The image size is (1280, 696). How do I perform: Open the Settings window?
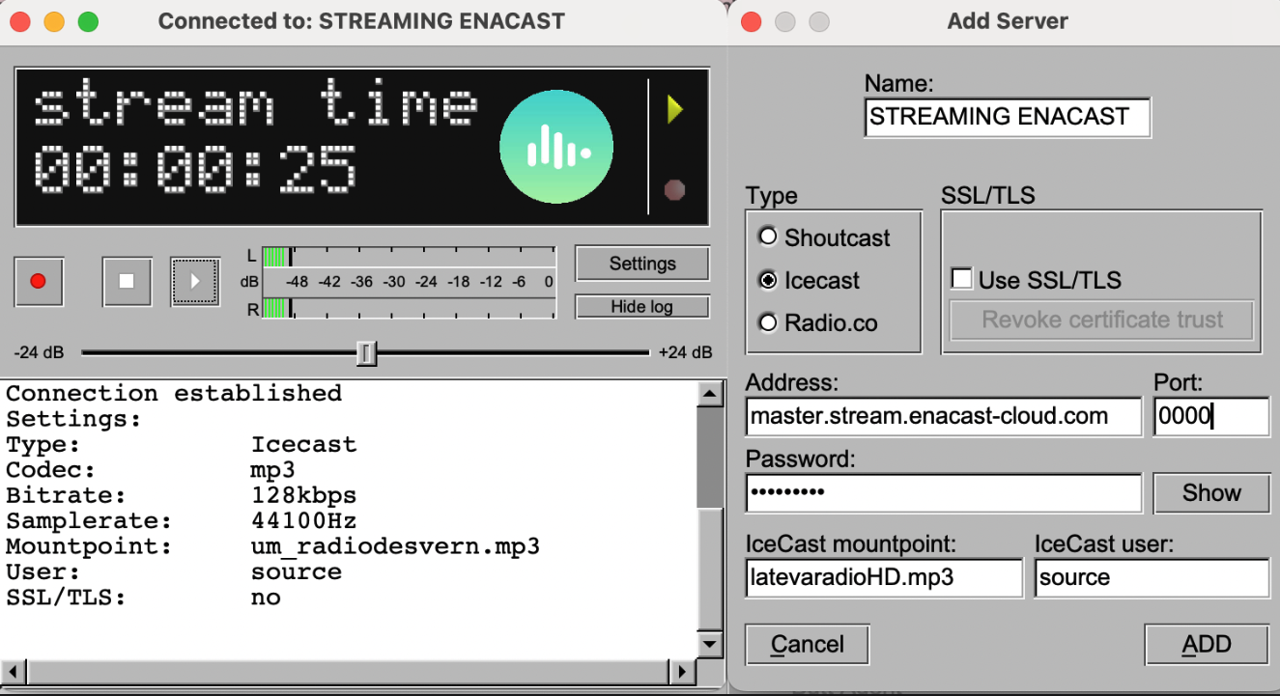point(642,264)
